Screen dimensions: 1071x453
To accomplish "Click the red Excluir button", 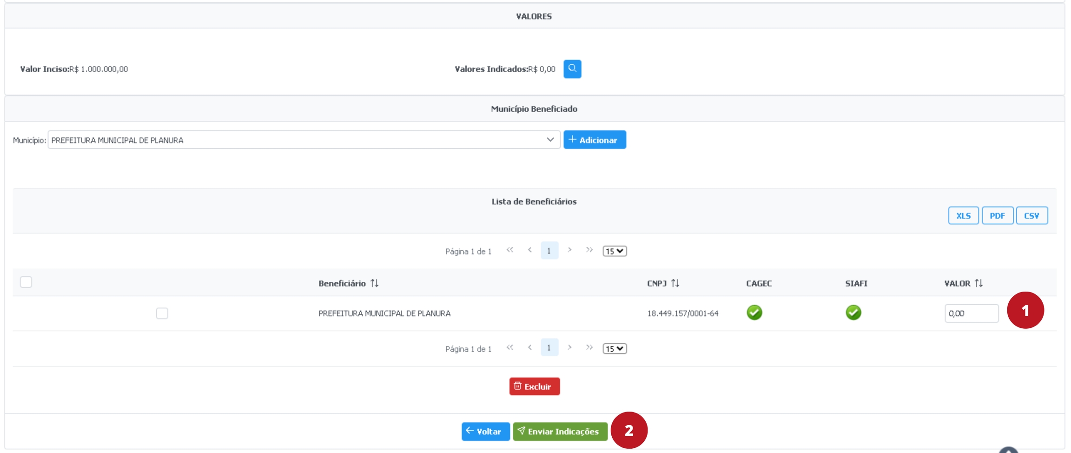I will pyautogui.click(x=534, y=386).
